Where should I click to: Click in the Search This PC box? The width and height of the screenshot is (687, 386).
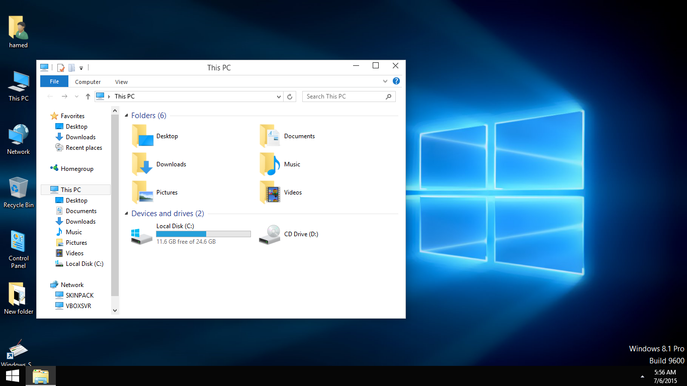(345, 96)
